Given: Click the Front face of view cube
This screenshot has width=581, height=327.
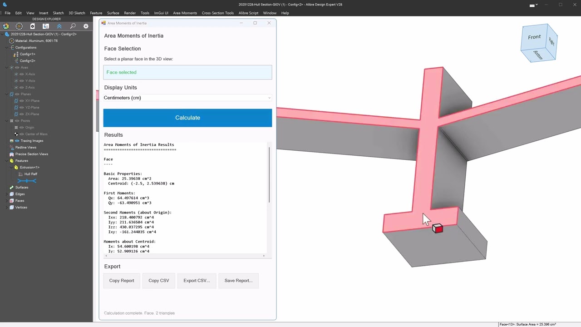Looking at the screenshot, I should [x=534, y=37].
